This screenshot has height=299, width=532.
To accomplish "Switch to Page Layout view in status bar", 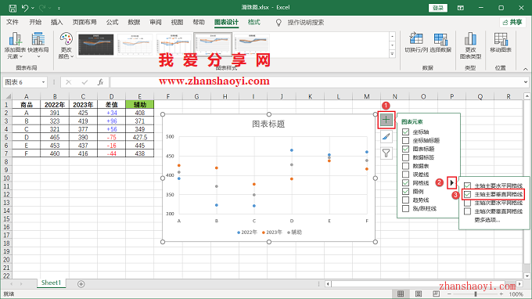I will click(419, 294).
